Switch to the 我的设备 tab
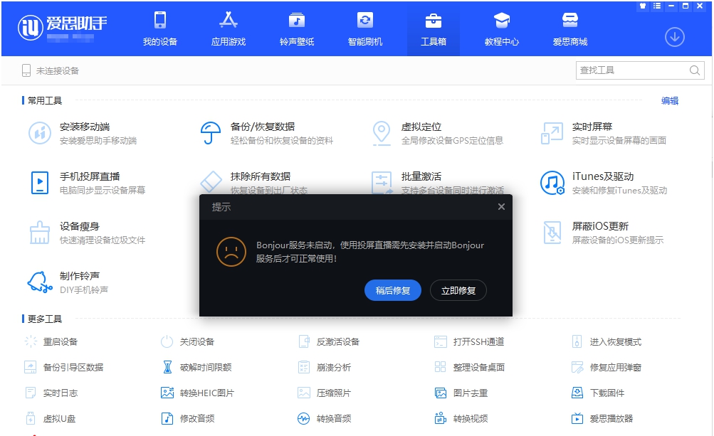Screen dimensions: 714x436 tap(158, 28)
